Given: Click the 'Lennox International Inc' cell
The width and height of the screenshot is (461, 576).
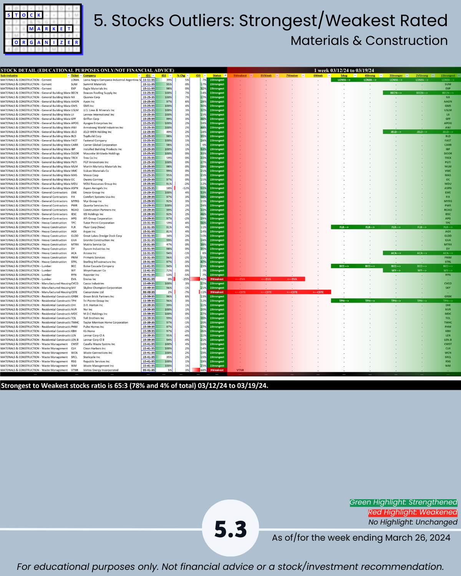Looking at the screenshot, I should coord(112,114).
